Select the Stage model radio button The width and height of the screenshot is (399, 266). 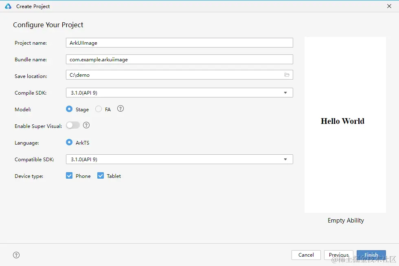[x=69, y=109]
